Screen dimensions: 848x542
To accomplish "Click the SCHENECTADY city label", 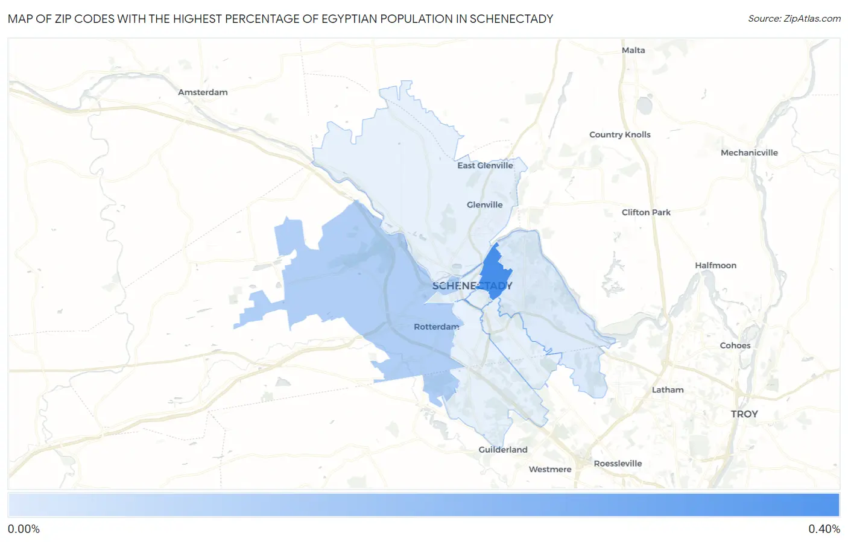I will click(x=472, y=286).
